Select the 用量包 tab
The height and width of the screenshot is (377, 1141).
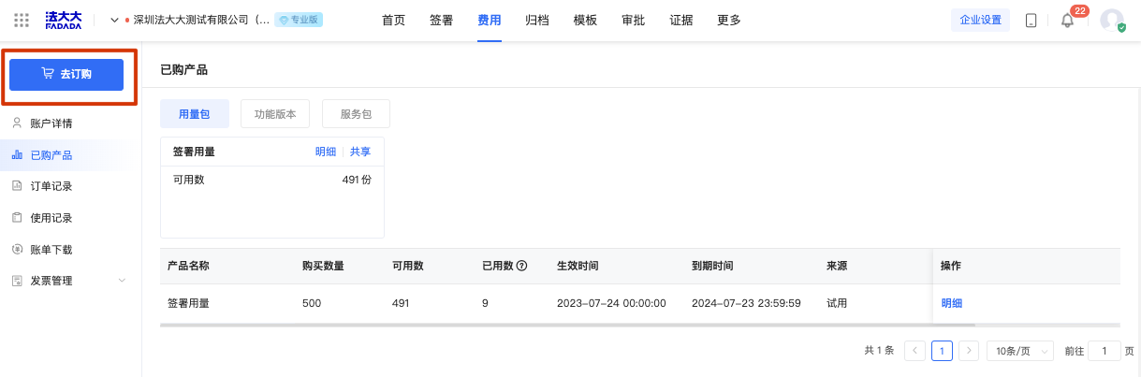click(195, 114)
